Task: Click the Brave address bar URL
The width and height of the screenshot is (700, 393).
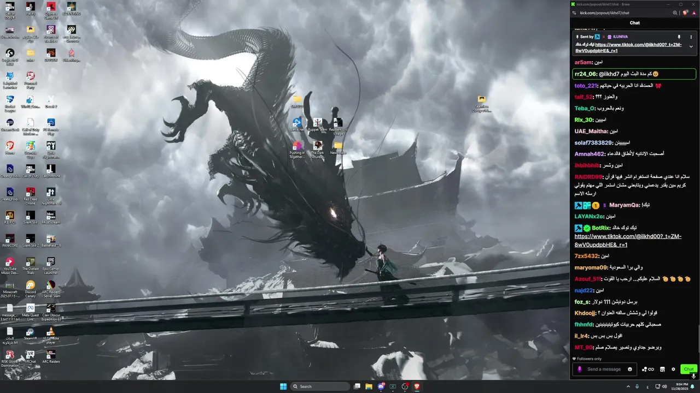Action: pyautogui.click(x=604, y=13)
